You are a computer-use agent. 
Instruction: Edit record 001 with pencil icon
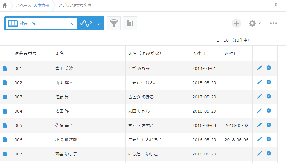(260, 68)
